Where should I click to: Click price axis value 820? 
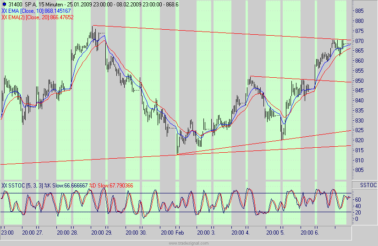(359, 140)
